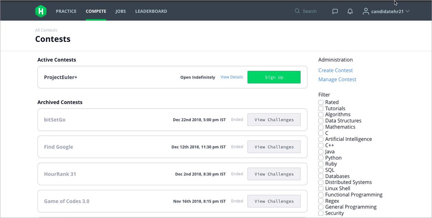The width and height of the screenshot is (432, 218).
Task: Click the Dec 22nd 2018 date text
Action: point(199,120)
